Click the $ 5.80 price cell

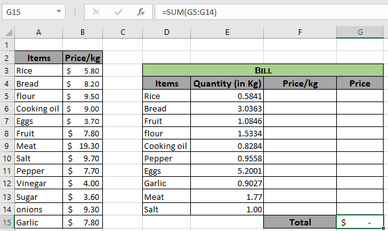[x=82, y=70]
